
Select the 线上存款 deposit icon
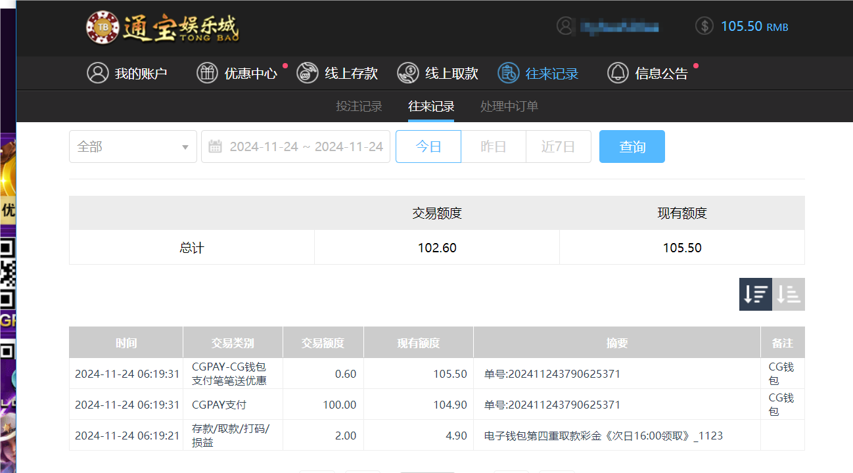306,73
